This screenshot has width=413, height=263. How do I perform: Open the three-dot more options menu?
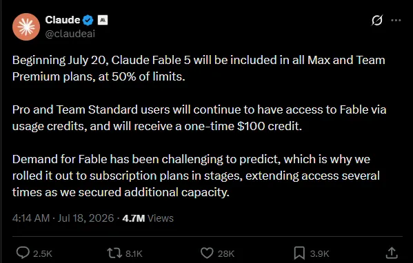pyautogui.click(x=396, y=20)
